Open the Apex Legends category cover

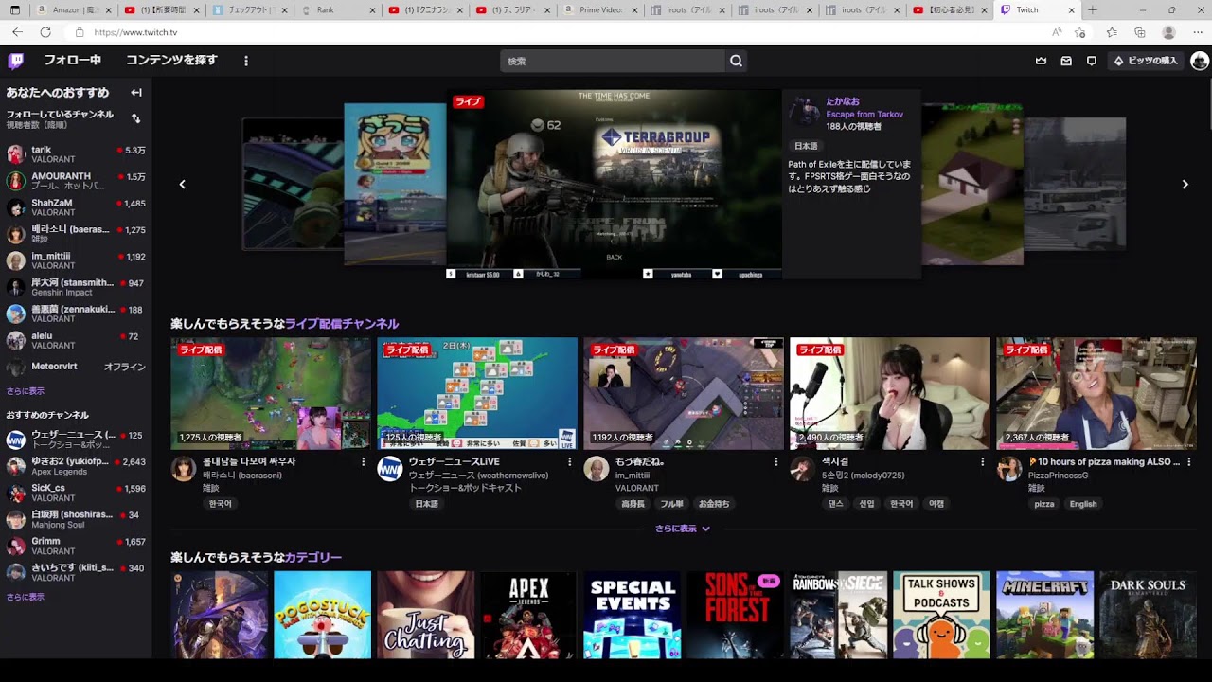[x=528, y=615]
